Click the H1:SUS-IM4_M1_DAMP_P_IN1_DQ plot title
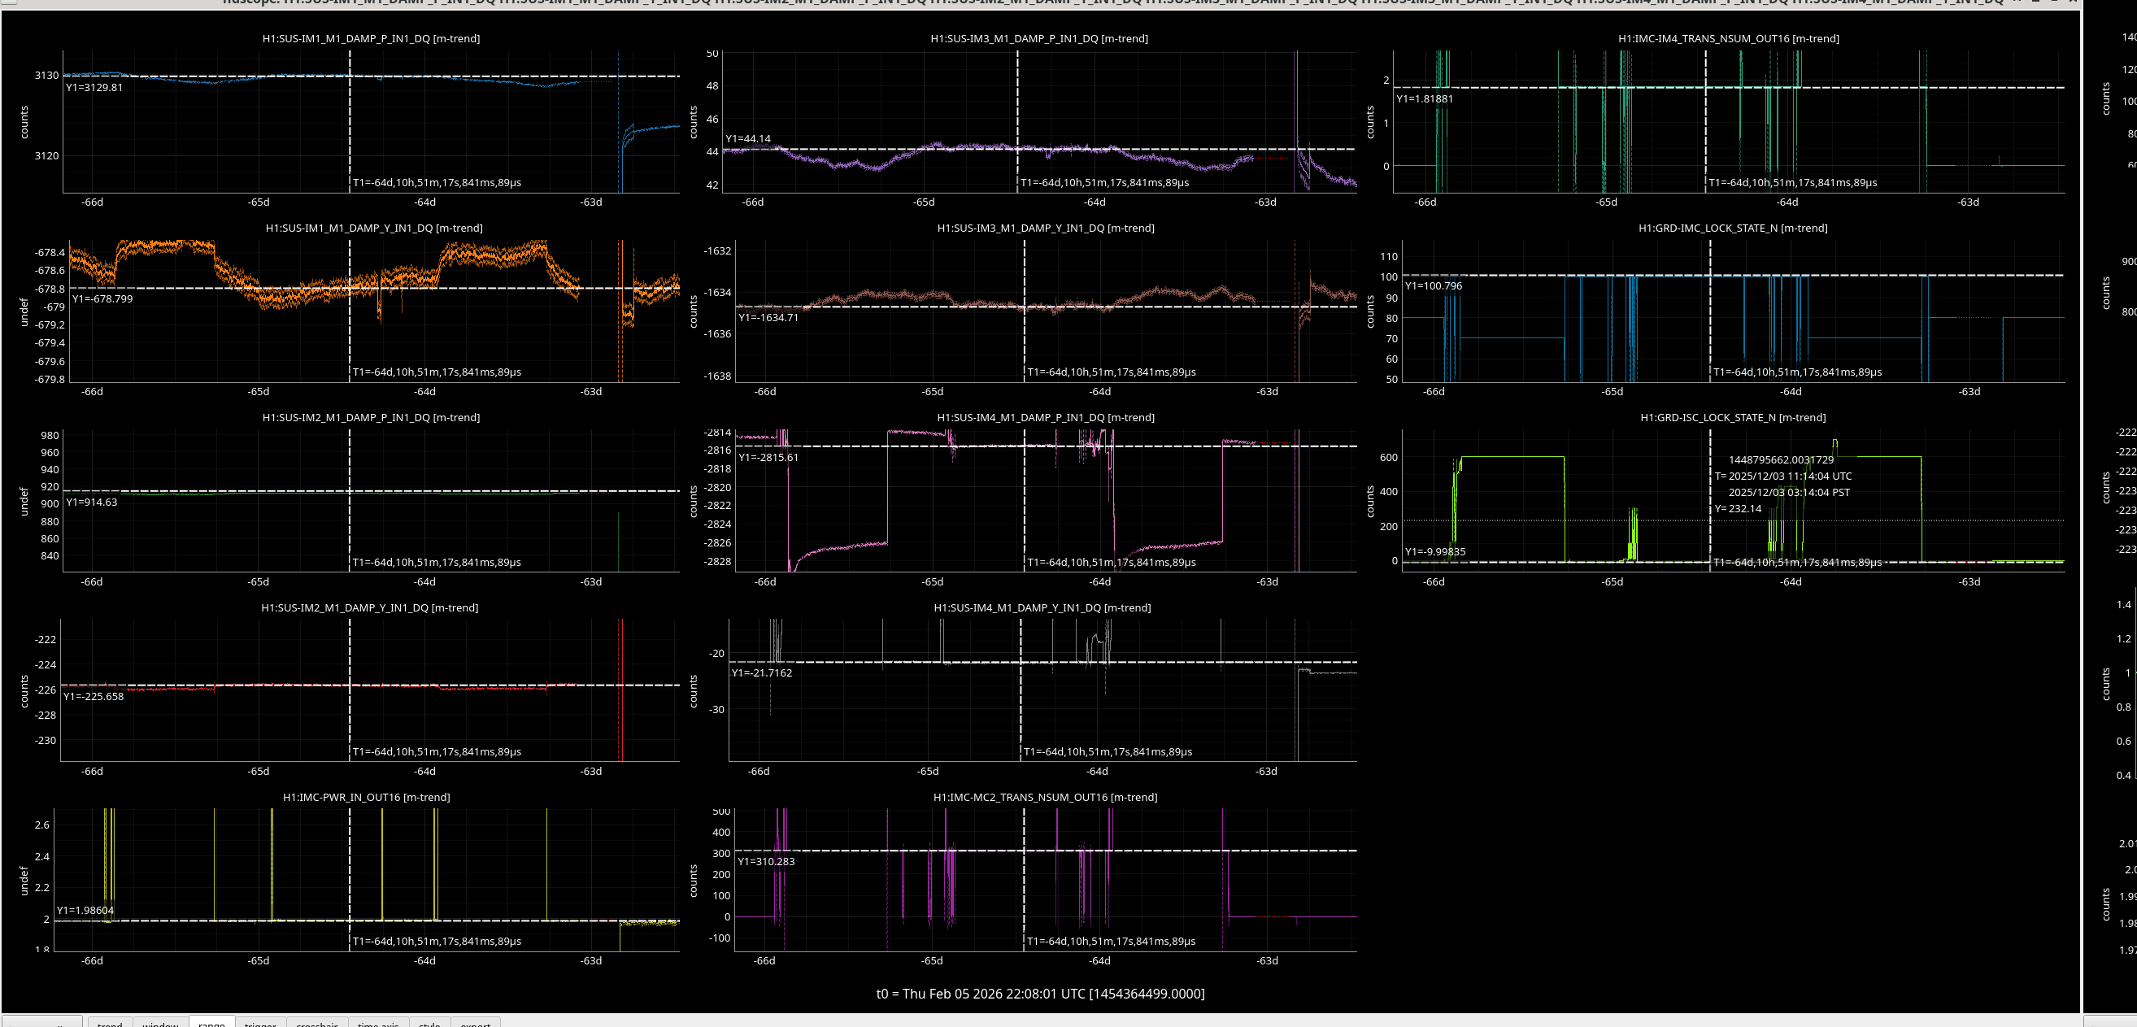Viewport: 2137px width, 1027px height. (1045, 417)
